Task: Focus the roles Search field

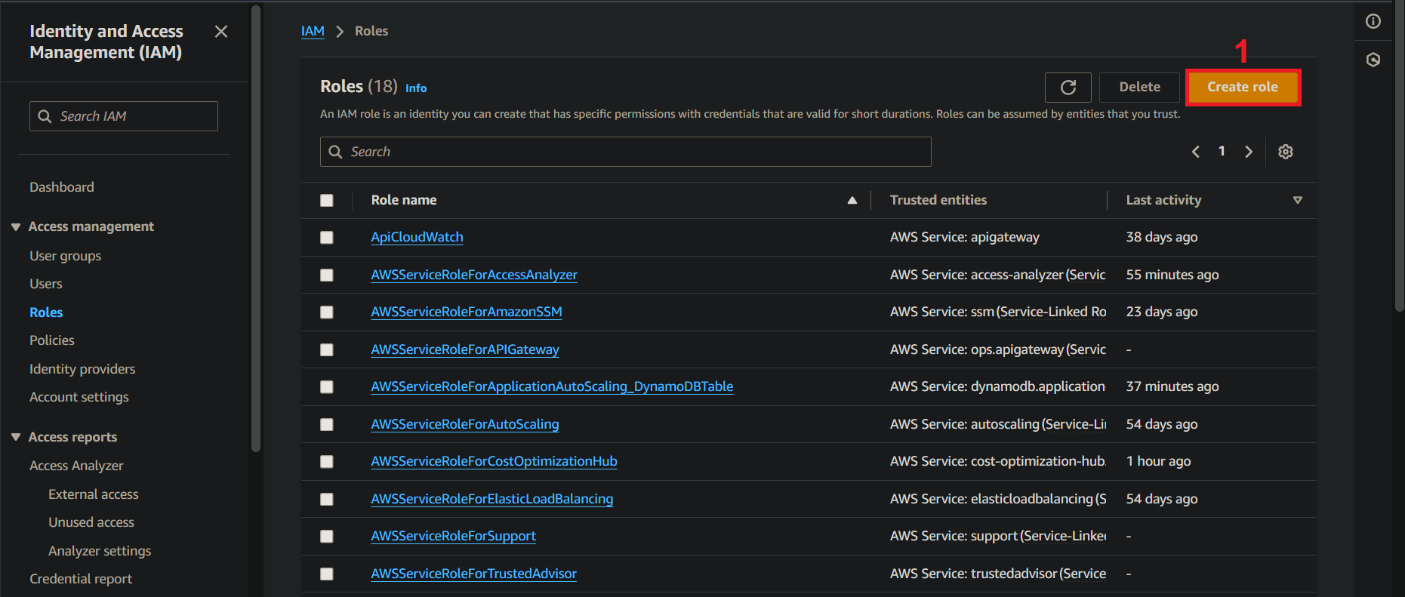Action: pyautogui.click(x=625, y=152)
